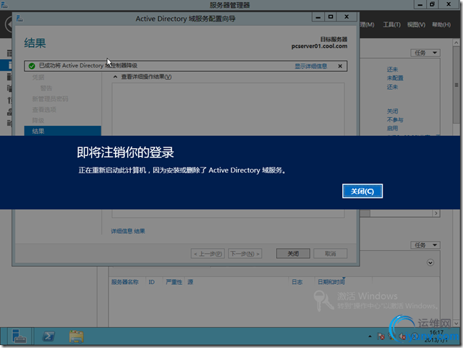The width and height of the screenshot is (463, 348).
Task: Click 启用 link in Server Manager properties
Action: coord(393,128)
